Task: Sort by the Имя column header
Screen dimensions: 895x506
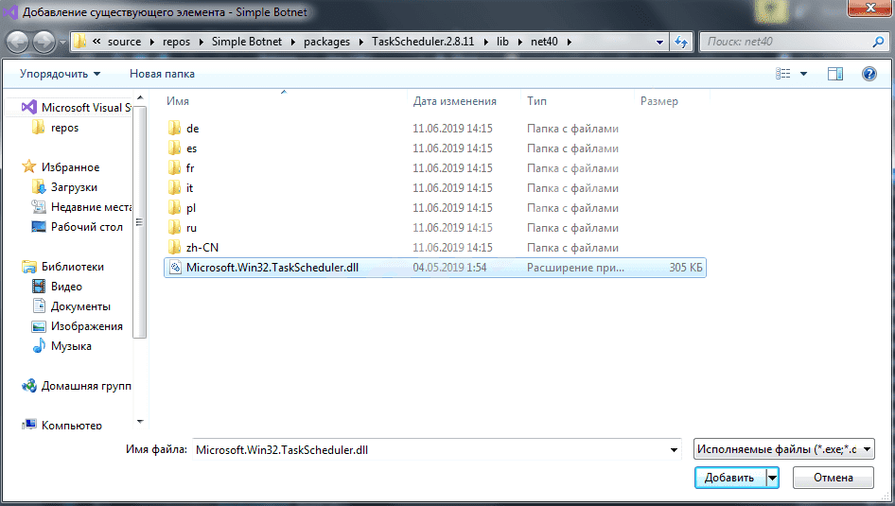Action: coord(178,101)
